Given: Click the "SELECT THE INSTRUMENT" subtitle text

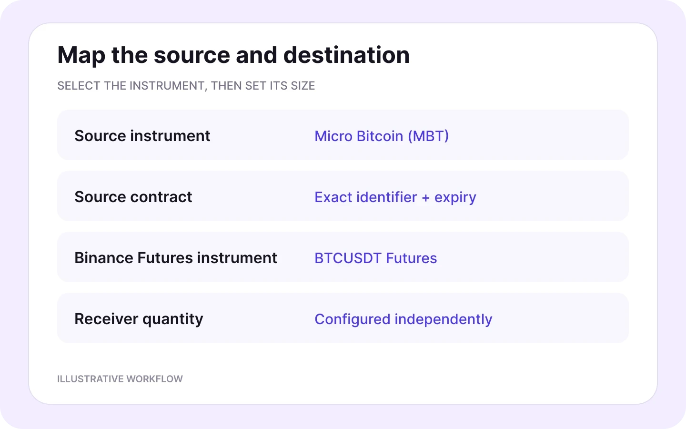Looking at the screenshot, I should [131, 86].
